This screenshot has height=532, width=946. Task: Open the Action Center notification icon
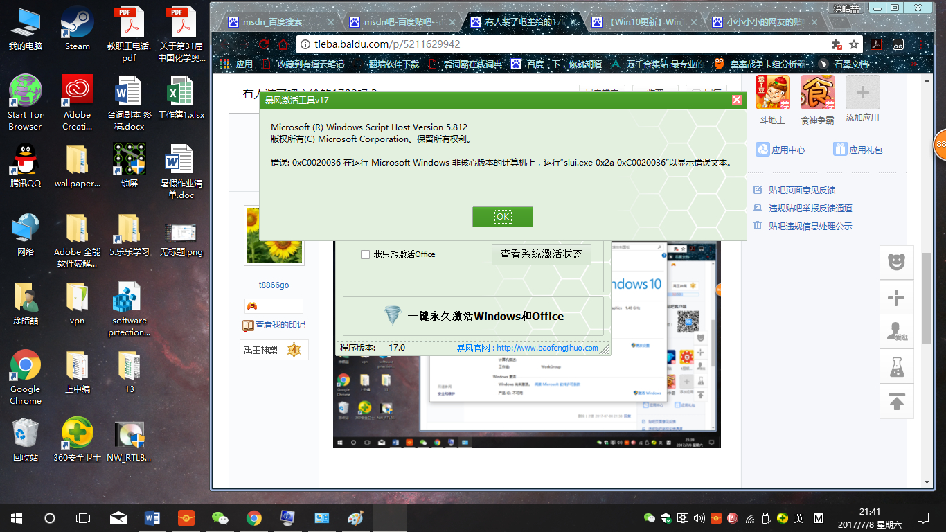(922, 518)
